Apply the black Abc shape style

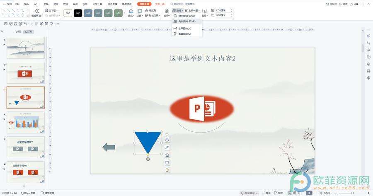tap(78, 13)
